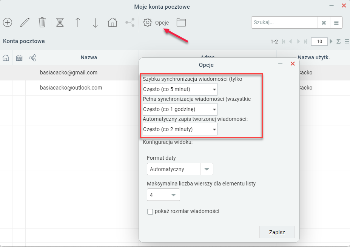This screenshot has height=247, width=350.
Task: Apply page size with triangle icon
Action: [x=331, y=41]
